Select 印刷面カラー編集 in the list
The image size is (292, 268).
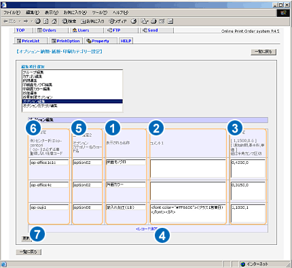pyautogui.click(x=72, y=89)
